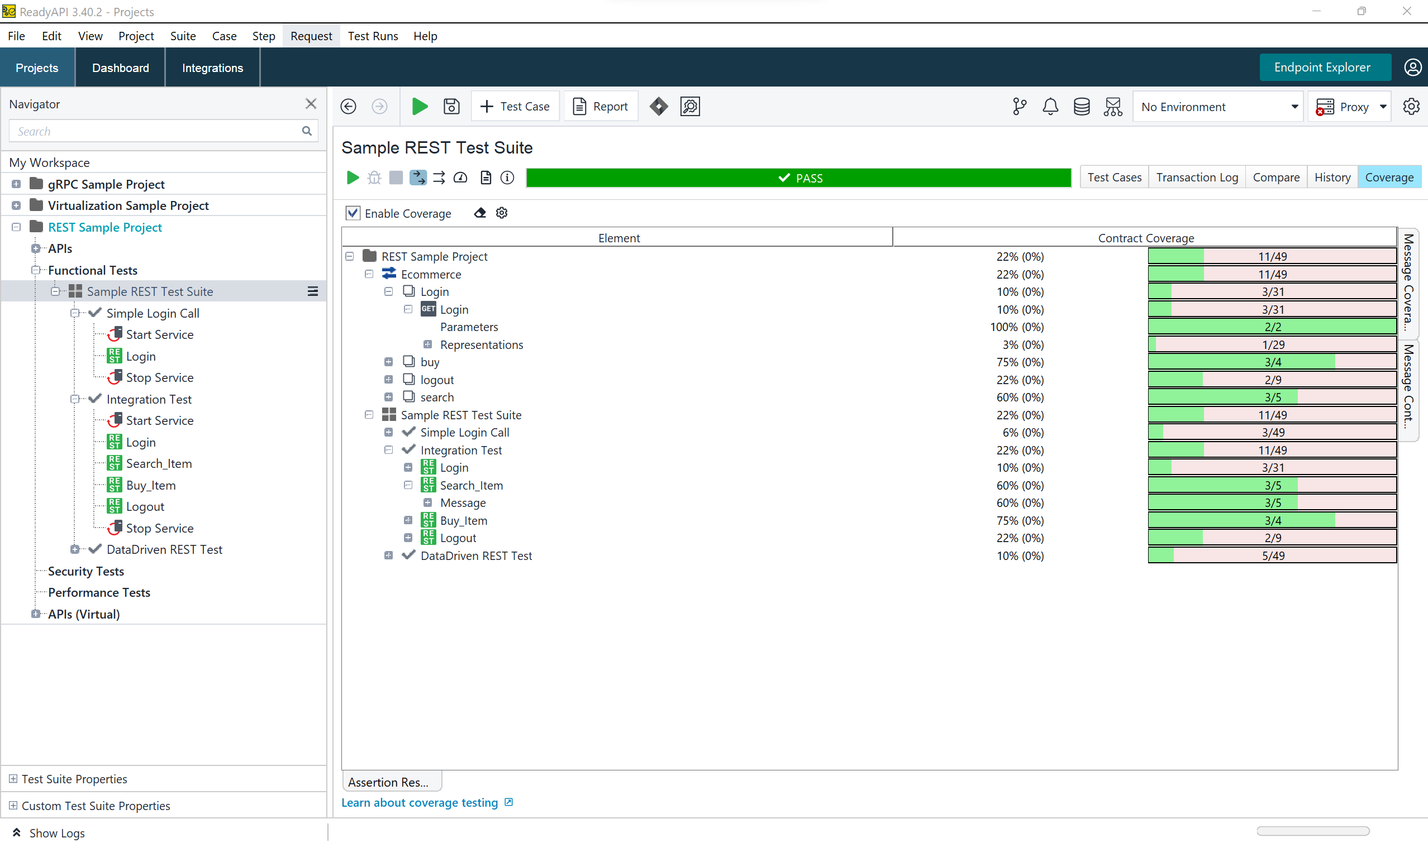This screenshot has height=843, width=1428.
Task: Click the test suite info icon
Action: [507, 178]
